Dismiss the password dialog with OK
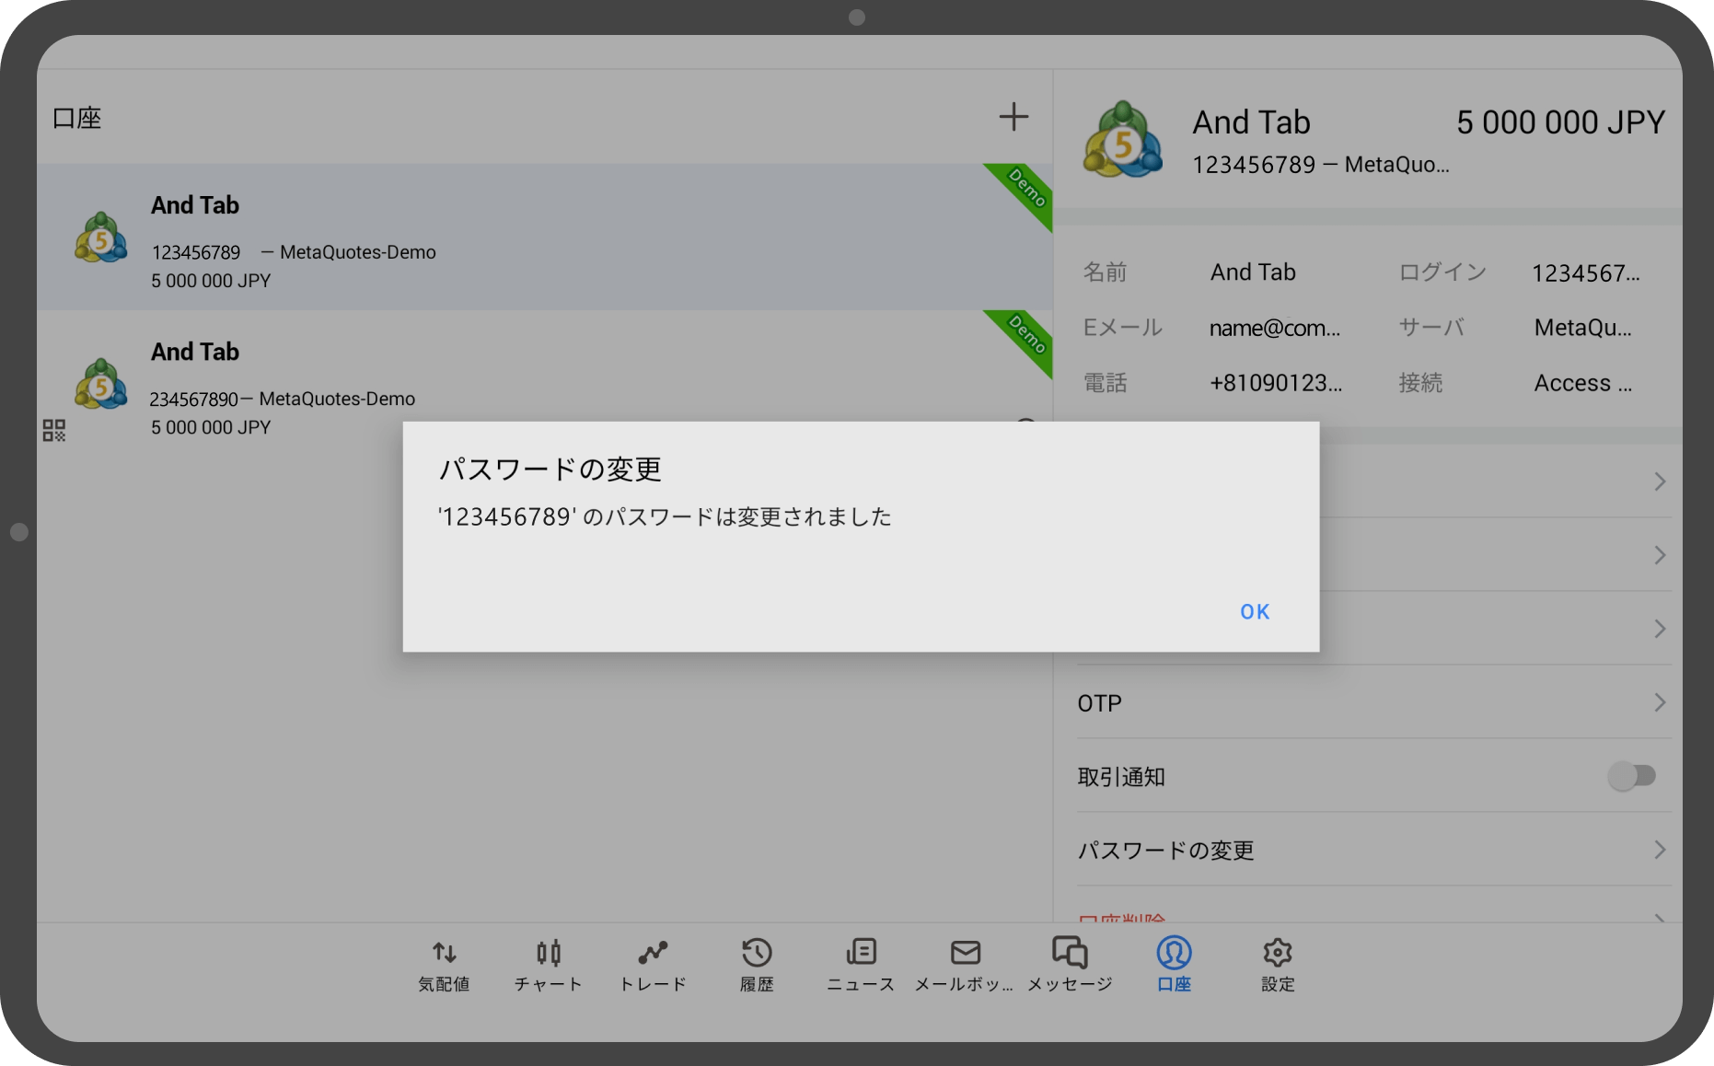The image size is (1714, 1066). (x=1254, y=610)
